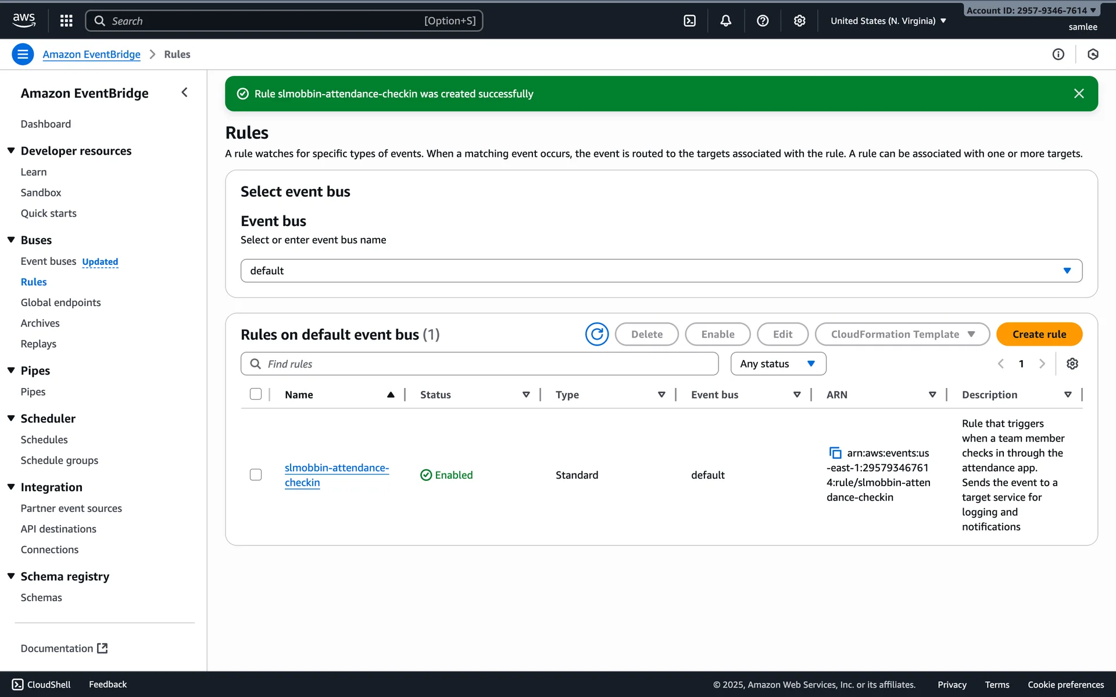Open table preferences gear icon

1072,364
